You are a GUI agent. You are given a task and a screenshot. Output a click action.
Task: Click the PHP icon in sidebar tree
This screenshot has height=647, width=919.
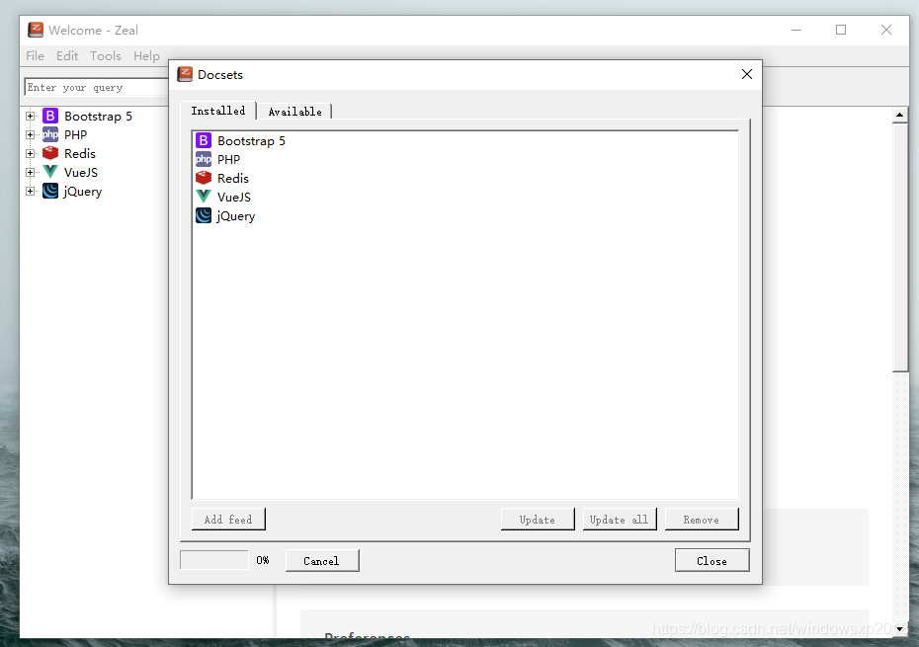[x=50, y=134]
